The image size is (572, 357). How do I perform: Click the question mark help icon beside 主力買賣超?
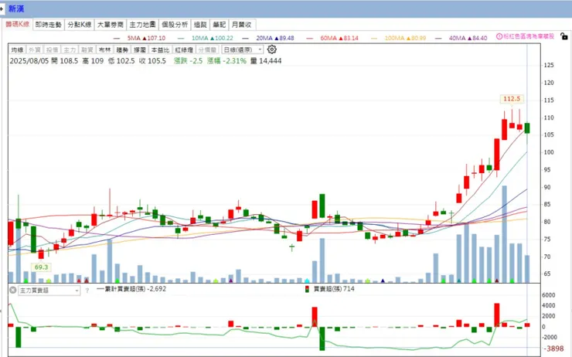[x=87, y=291]
